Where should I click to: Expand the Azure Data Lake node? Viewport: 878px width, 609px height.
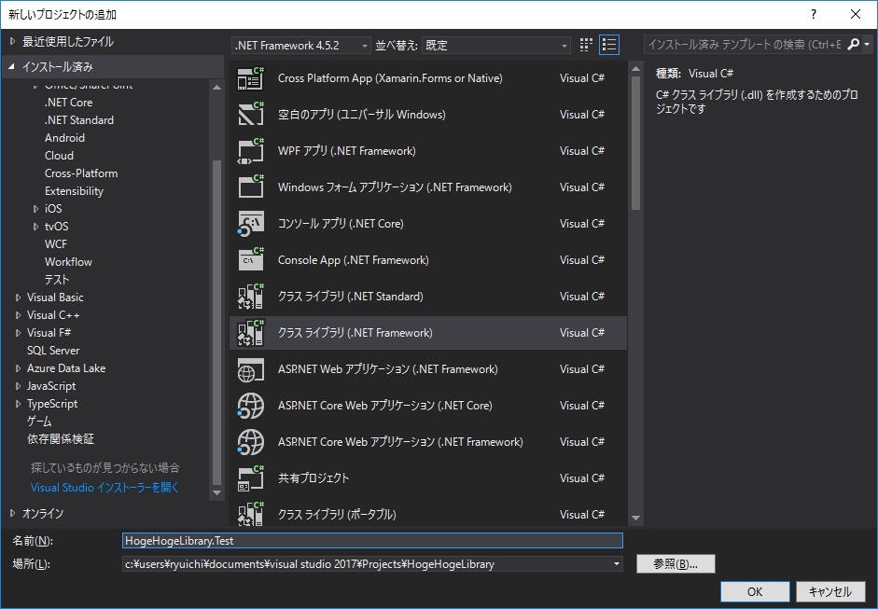(18, 368)
